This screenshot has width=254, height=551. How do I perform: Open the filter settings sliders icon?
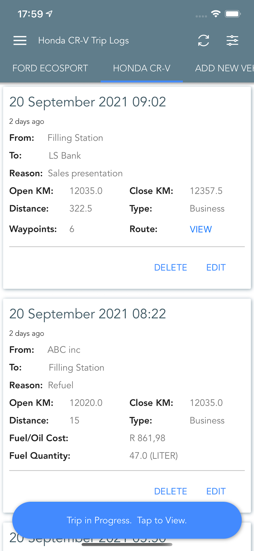click(232, 40)
